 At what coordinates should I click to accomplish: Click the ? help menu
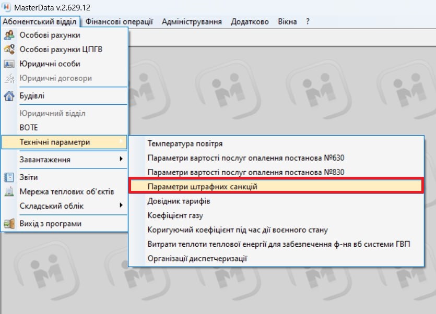coord(308,21)
